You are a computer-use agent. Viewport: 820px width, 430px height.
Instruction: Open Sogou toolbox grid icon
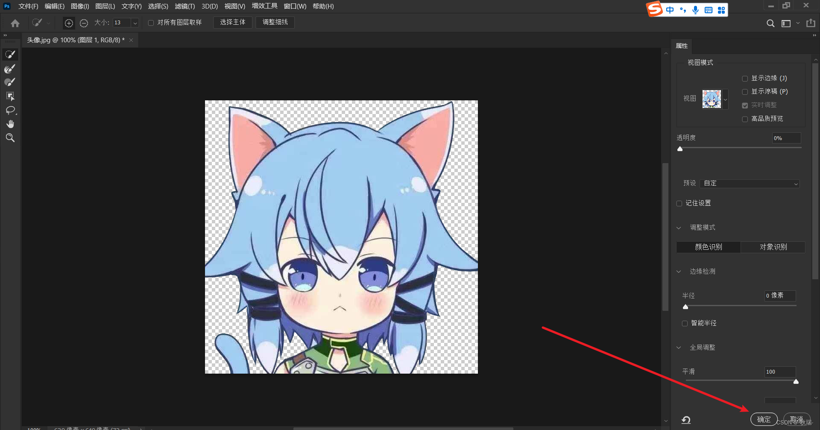click(x=721, y=10)
